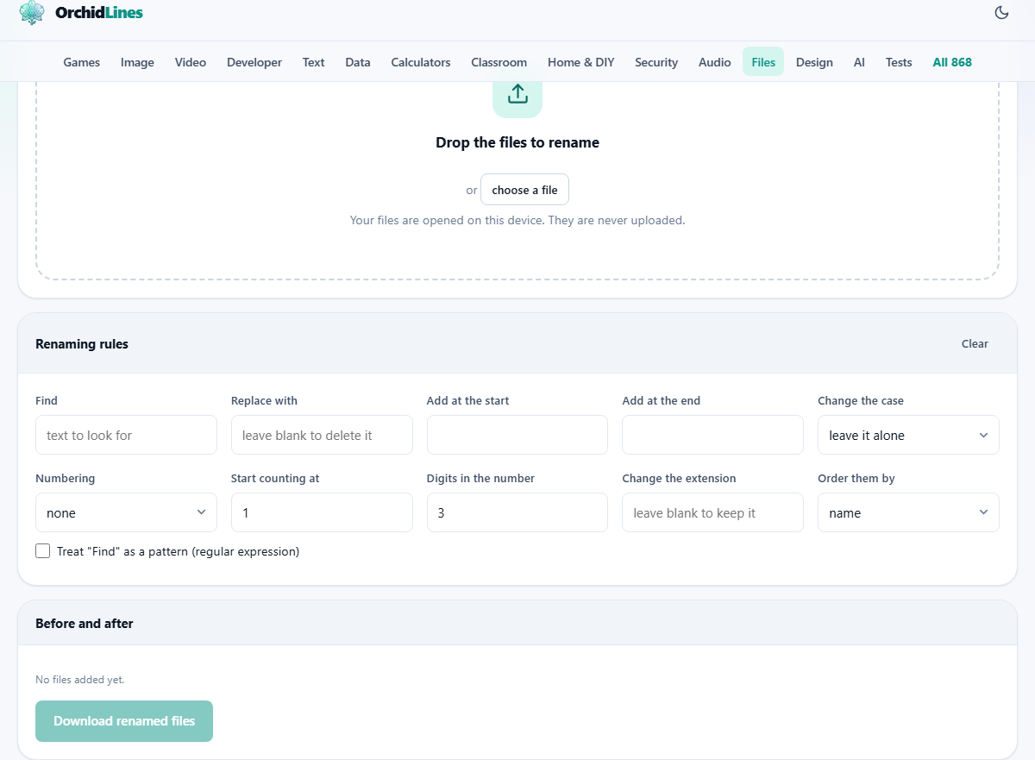Clear the renaming rules

pos(975,343)
